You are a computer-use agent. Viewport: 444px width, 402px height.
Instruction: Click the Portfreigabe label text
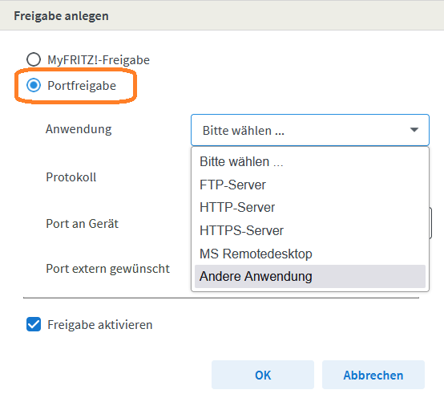82,86
